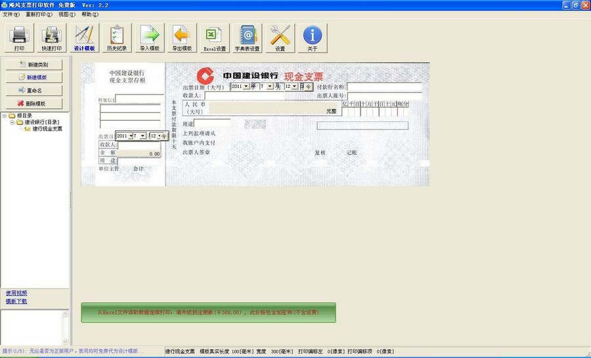Collapse the 根目录 tree node

[5, 116]
